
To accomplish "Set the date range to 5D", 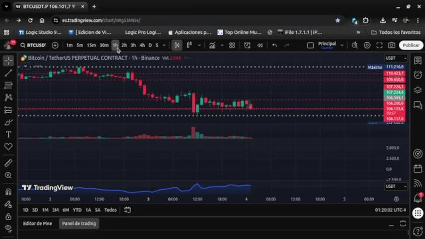I will [x=35, y=210].
